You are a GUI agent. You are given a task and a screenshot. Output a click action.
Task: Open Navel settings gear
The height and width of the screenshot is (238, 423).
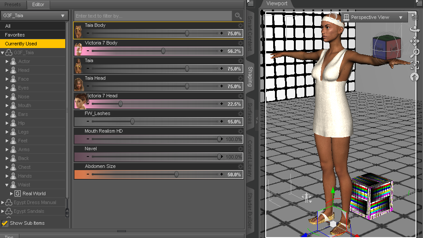point(240,149)
